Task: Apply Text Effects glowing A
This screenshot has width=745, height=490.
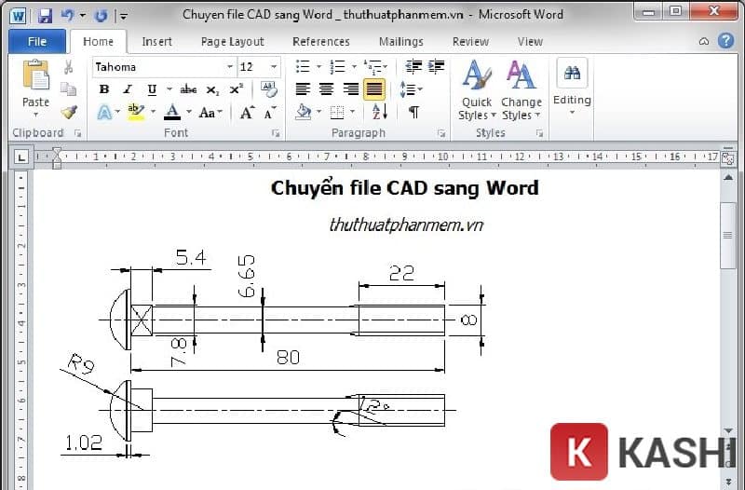Action: click(x=104, y=113)
